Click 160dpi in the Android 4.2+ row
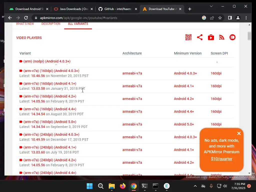The image size is (256, 192). [x=216, y=99]
